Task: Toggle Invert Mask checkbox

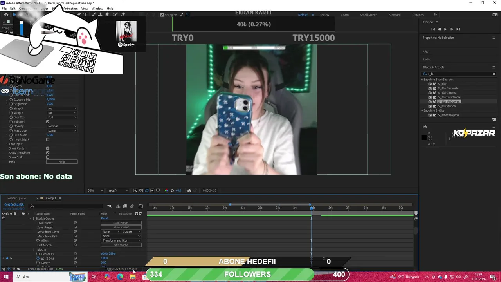Action: [48, 139]
